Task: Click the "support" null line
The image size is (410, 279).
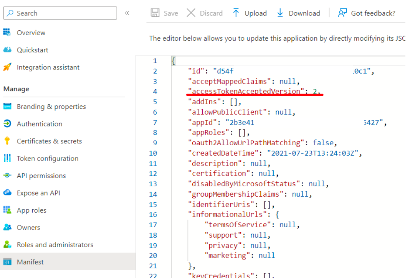Action: tap(237, 235)
